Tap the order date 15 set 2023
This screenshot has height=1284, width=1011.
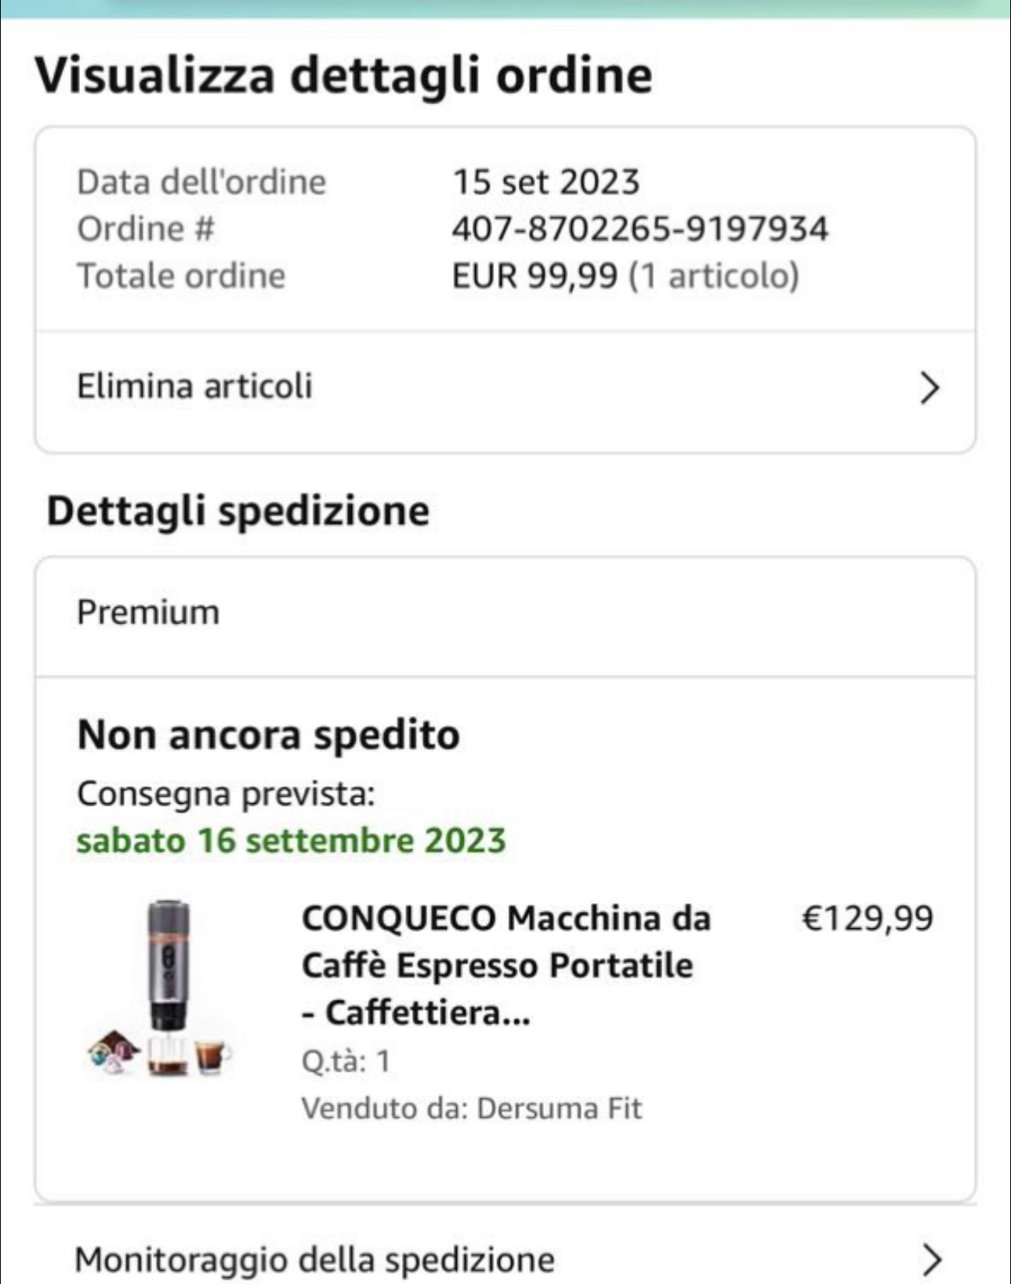pyautogui.click(x=546, y=182)
